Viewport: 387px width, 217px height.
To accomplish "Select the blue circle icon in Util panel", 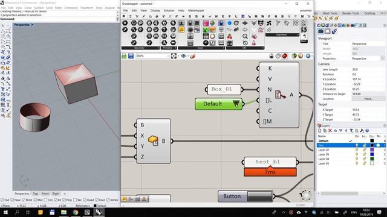I will [230, 23].
